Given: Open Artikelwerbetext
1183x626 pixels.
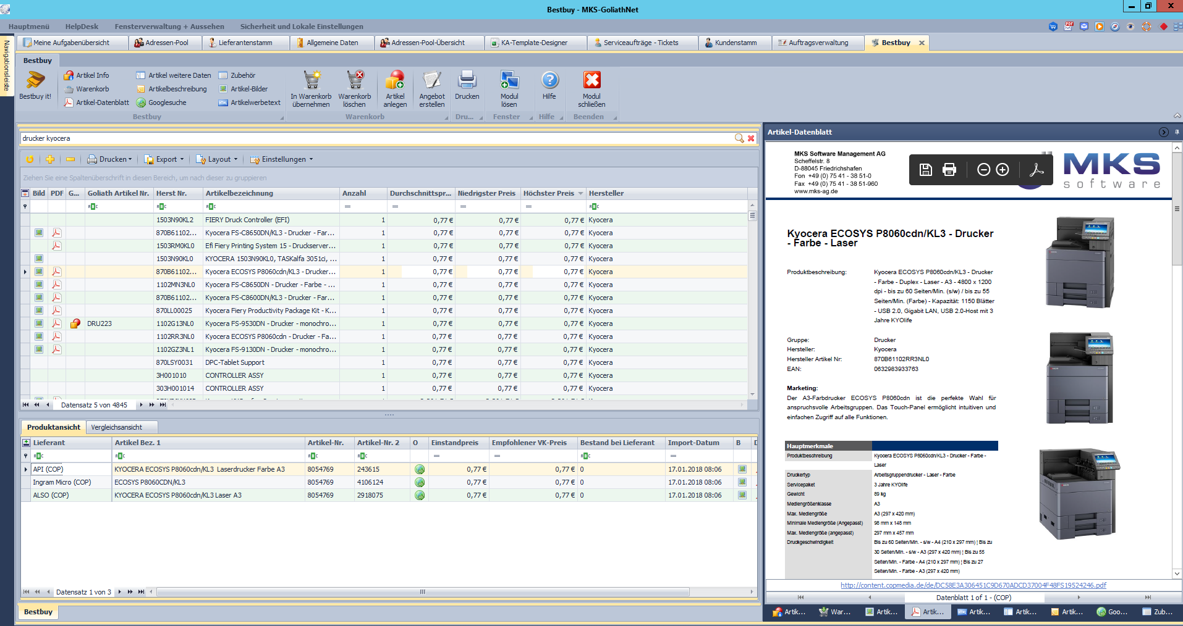Looking at the screenshot, I should [x=249, y=102].
